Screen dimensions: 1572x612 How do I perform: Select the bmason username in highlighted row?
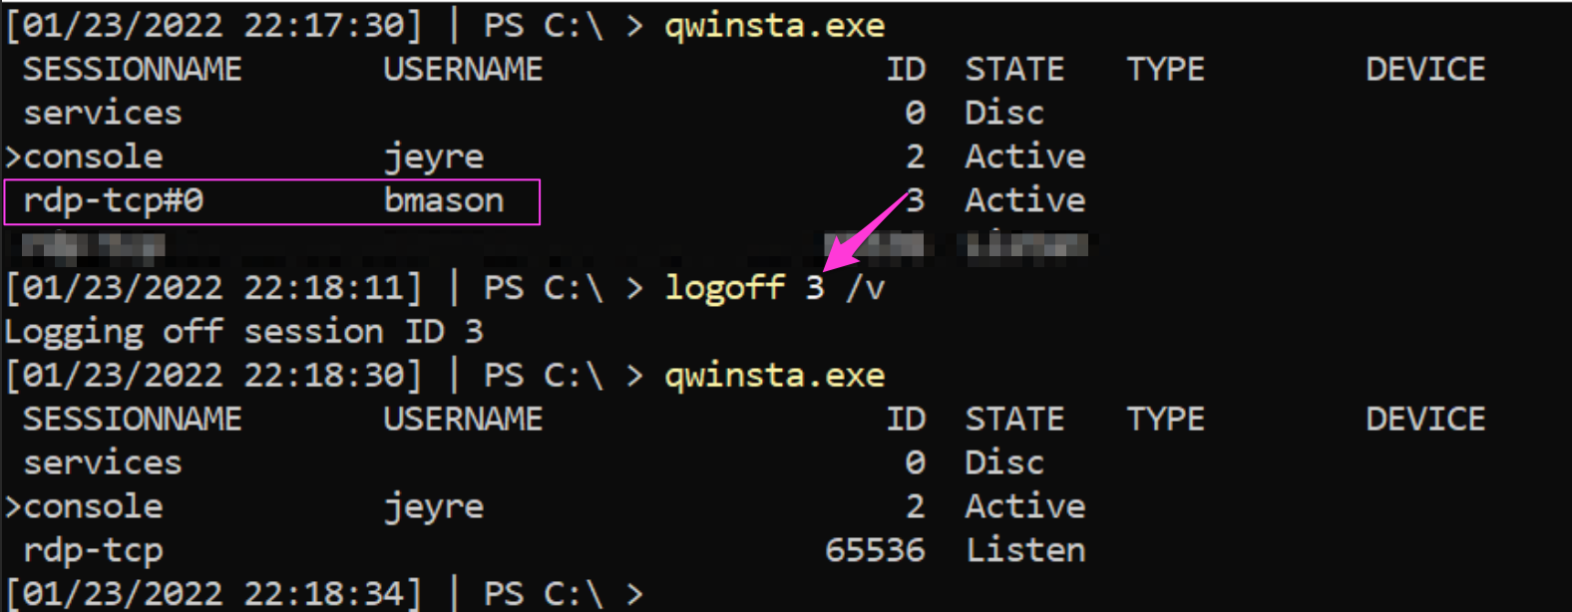[x=444, y=200]
